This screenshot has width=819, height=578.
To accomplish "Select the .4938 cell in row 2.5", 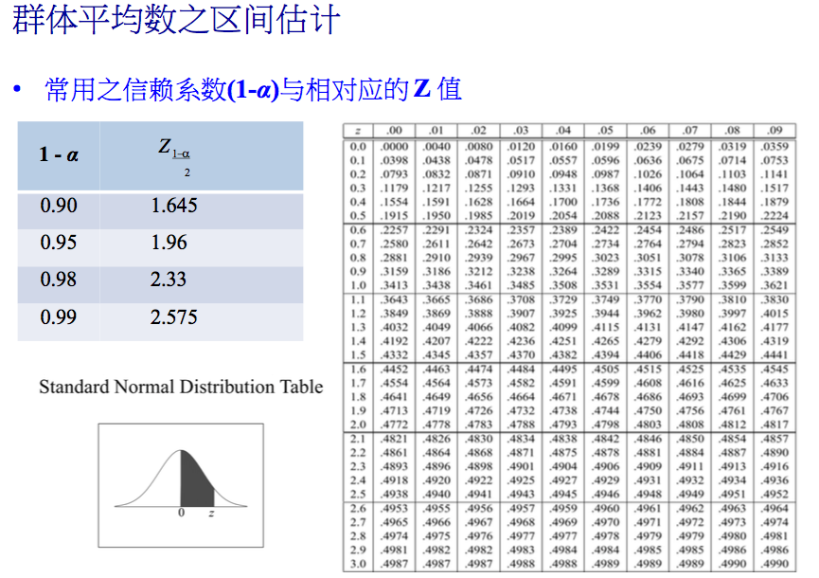I will coord(395,495).
